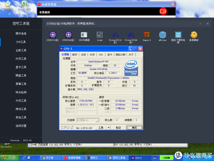This screenshot has height=161, width=214.
Task: Minimize the 图吧工具箱 window
Action: click(x=200, y=24)
